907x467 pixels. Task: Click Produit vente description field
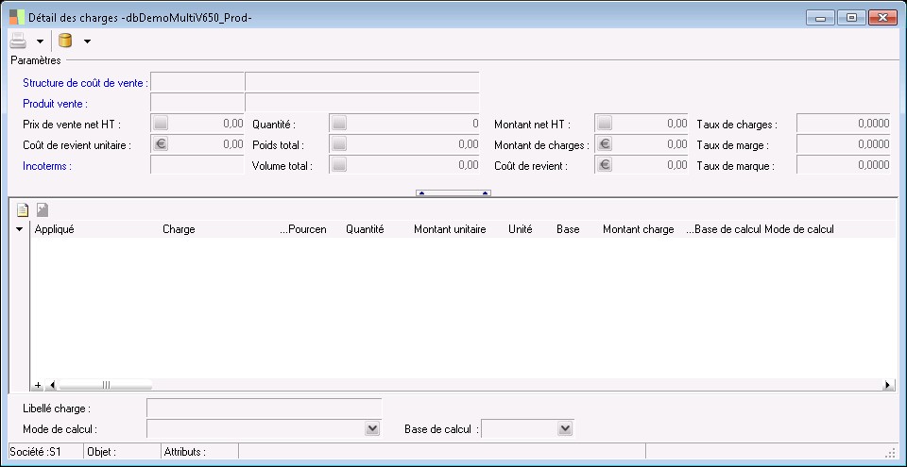362,102
